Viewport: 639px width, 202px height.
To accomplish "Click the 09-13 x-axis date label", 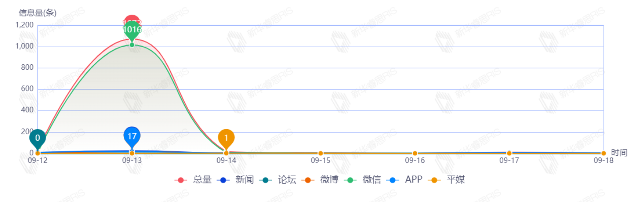I will (132, 161).
